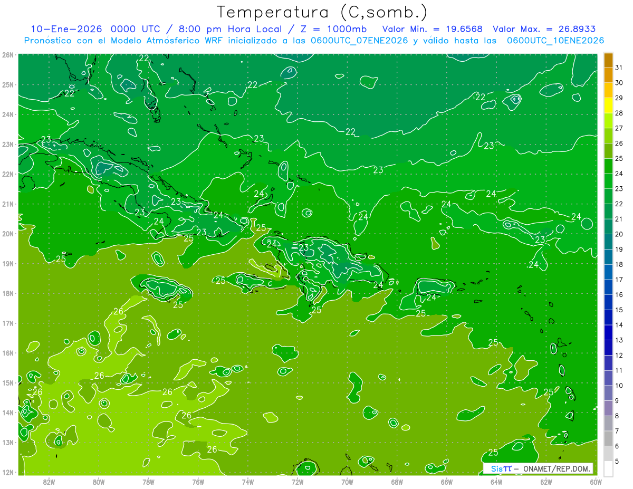Click the color scale swatch between 20 and 21
Image resolution: width=633 pixels, height=489 pixels.
point(608,227)
